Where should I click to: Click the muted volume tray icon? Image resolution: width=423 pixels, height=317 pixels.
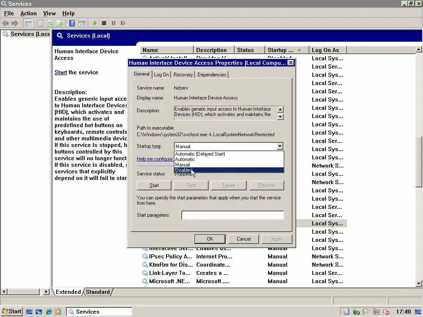tap(386, 312)
